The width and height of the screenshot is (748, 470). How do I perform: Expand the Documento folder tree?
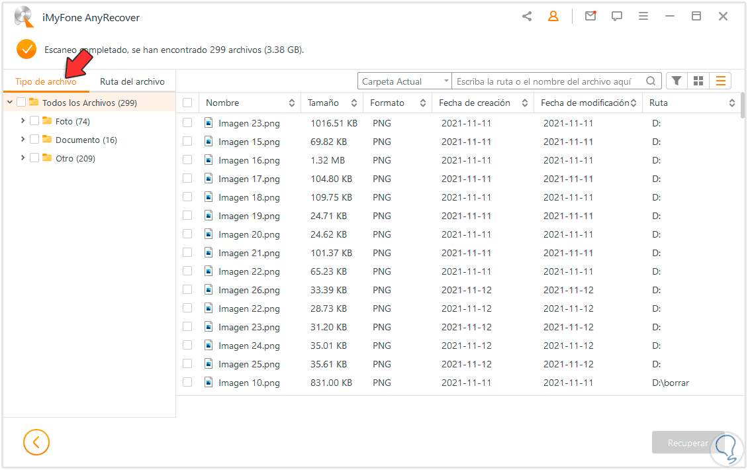tap(23, 140)
